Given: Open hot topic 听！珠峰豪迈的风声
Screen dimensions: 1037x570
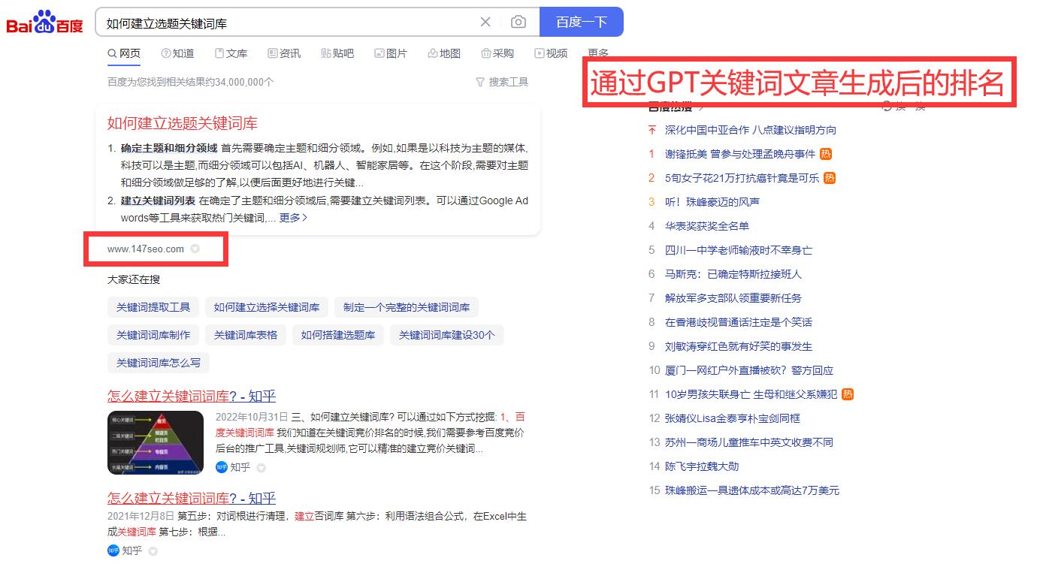Looking at the screenshot, I should coord(712,202).
